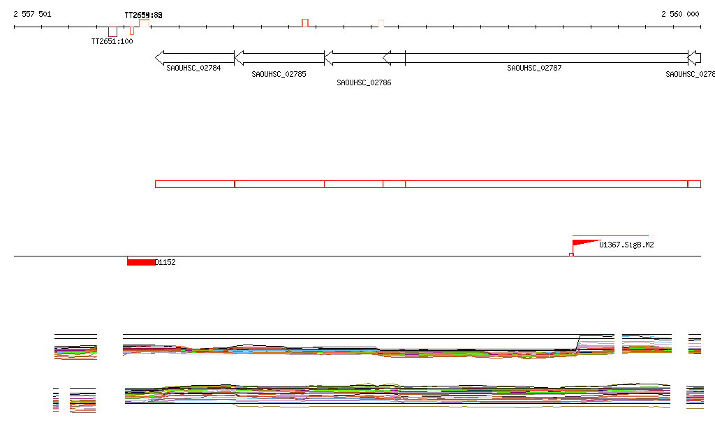The height and width of the screenshot is (427, 715).
Task: Click the U1367.SigB.M2 promoter label
Action: (626, 245)
